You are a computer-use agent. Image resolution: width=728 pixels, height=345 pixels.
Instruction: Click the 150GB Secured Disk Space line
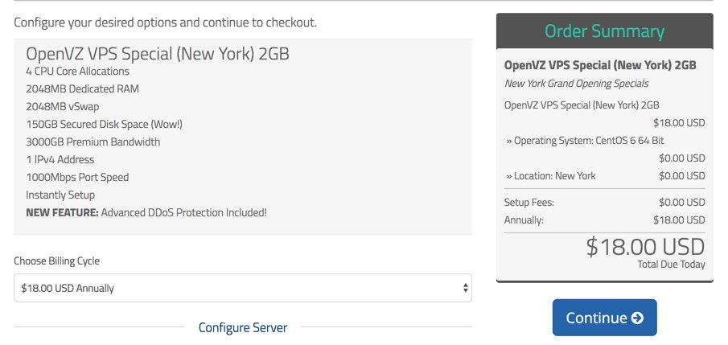coord(104,125)
